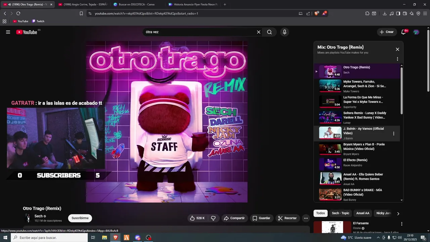Image resolution: width=430 pixels, height=242 pixels.
Task: Bookmark this page in the address bar
Action: 81,13
